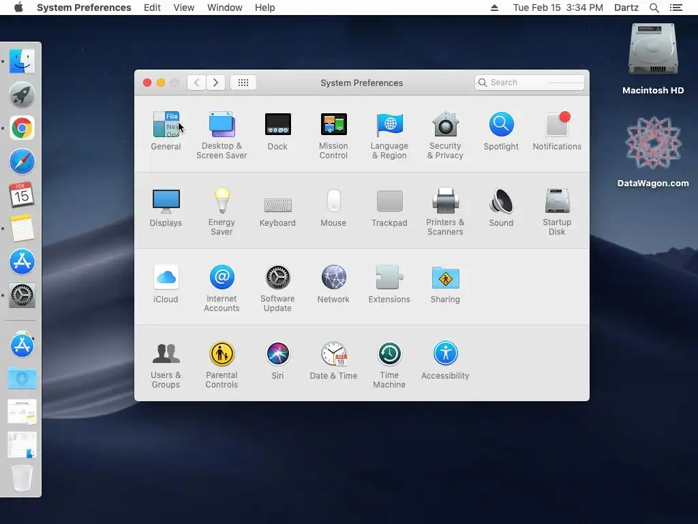698x524 pixels.
Task: Open the General preference pane
Action: click(x=166, y=130)
